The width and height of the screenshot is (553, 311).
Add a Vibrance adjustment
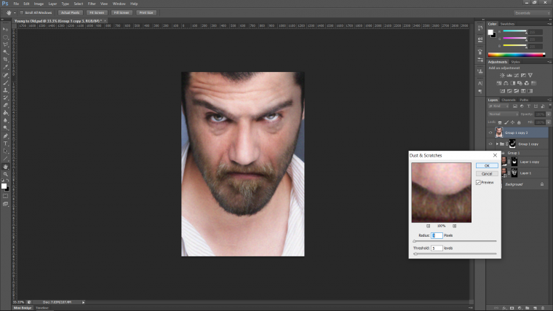pos(530,75)
